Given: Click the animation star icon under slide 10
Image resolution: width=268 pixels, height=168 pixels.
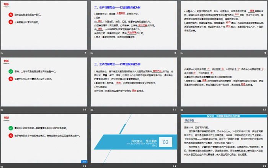Looking at the screenshot, I should (2, 110).
